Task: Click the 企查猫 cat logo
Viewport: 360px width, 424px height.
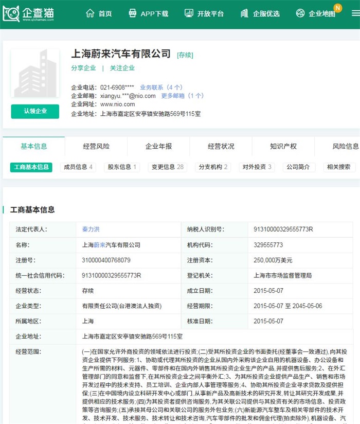Action: click(11, 13)
